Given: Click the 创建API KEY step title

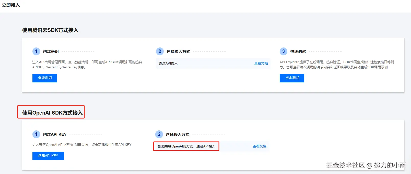Looking at the screenshot, I should [55, 134].
